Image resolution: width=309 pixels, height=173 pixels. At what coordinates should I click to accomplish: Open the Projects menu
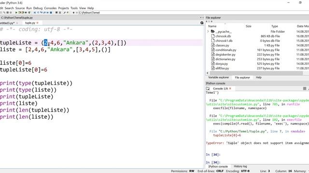[x=63, y=8]
